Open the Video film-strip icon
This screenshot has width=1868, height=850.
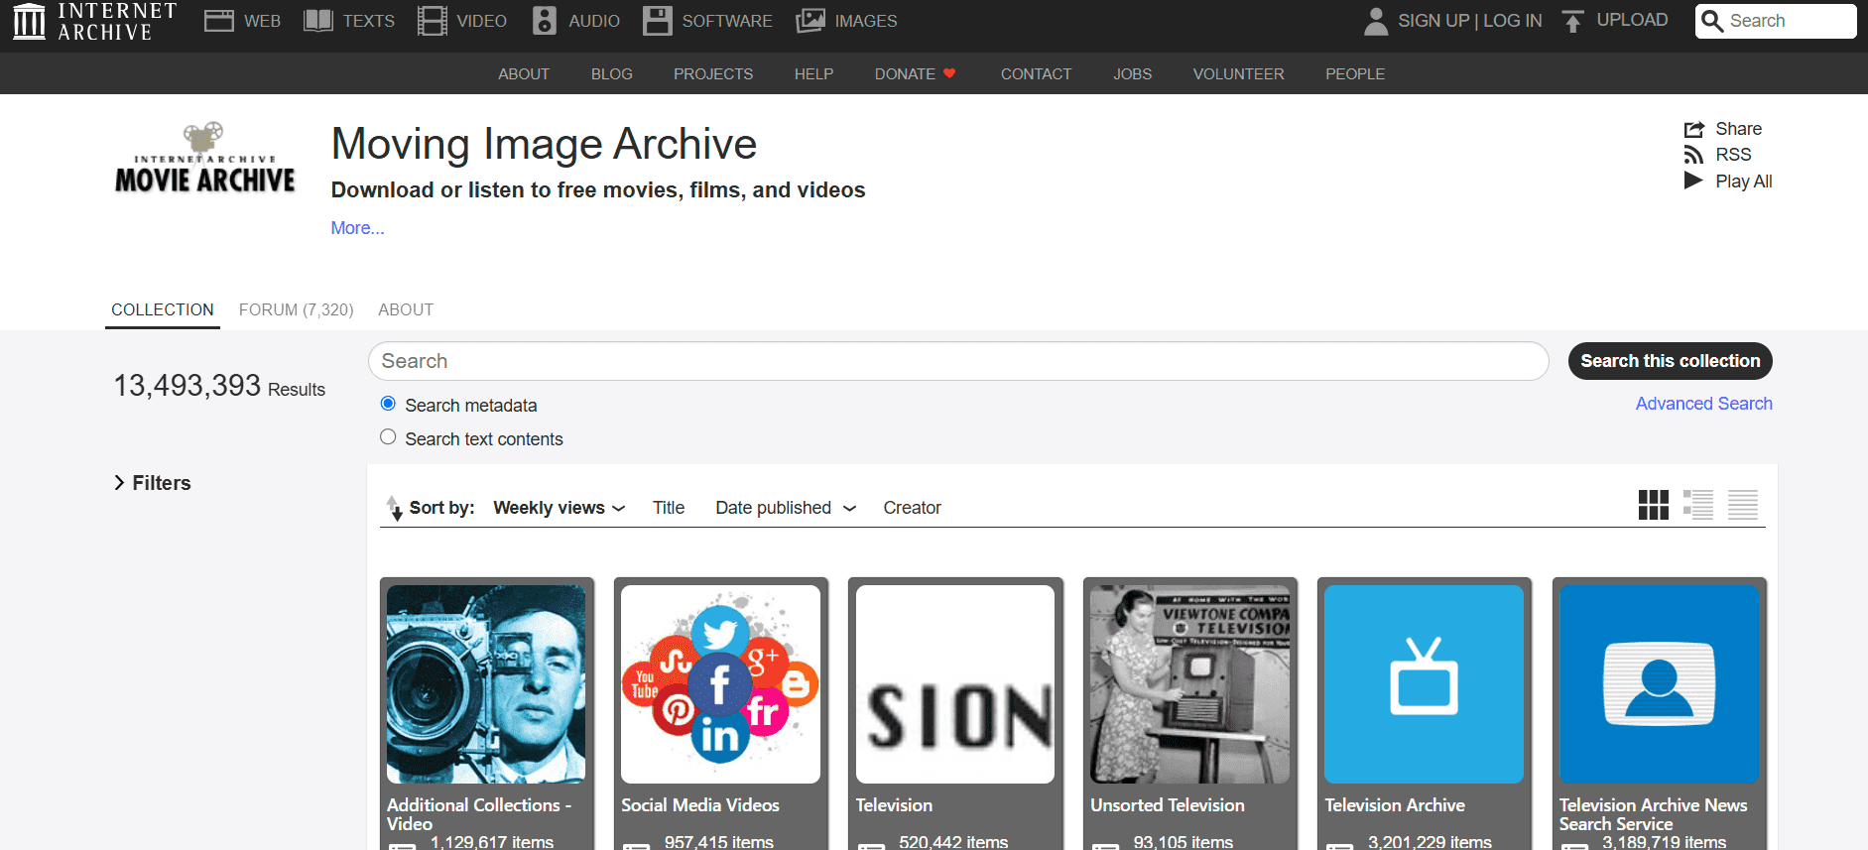[432, 21]
